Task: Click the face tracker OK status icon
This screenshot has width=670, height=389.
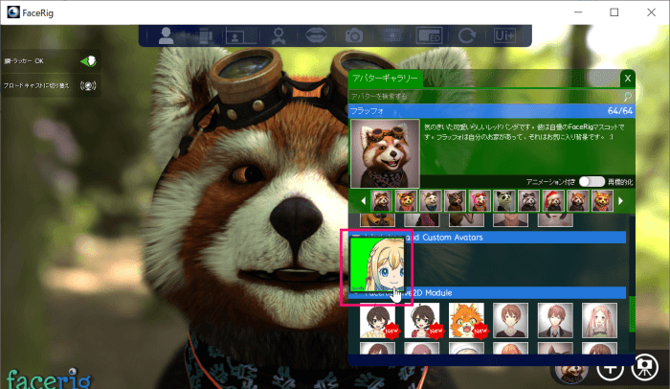Action: 88,61
